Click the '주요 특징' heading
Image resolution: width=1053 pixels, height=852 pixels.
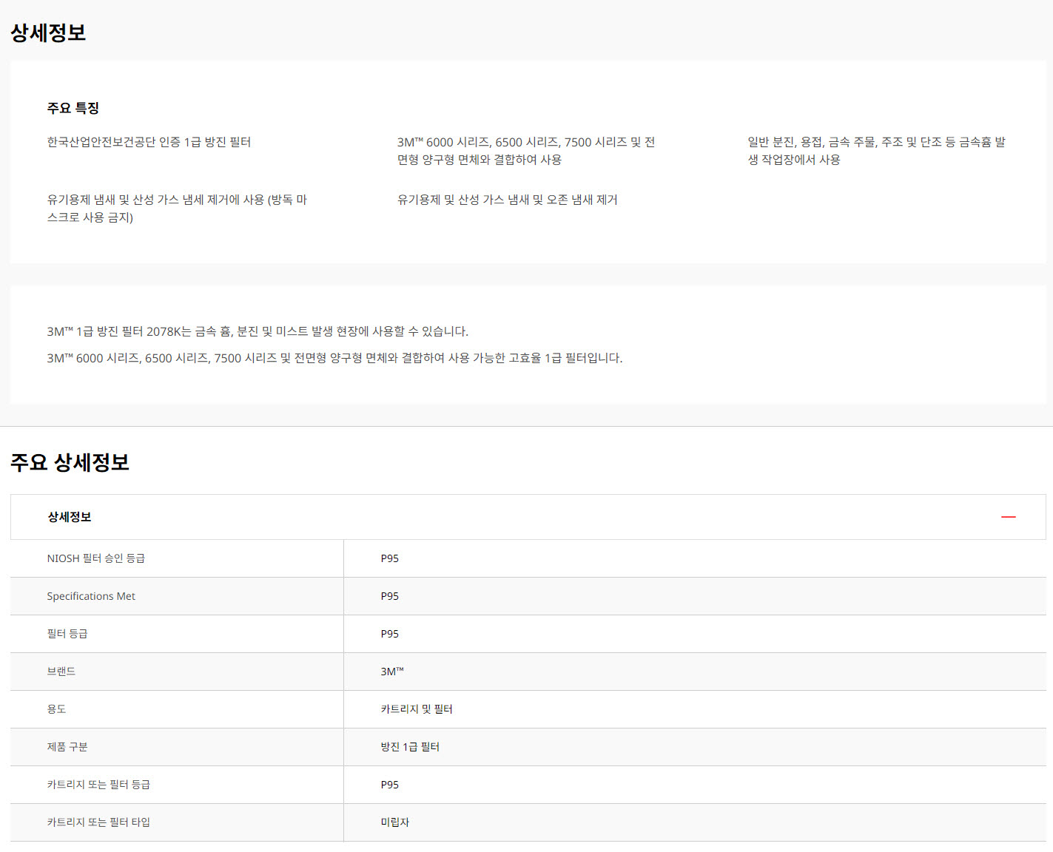(73, 108)
